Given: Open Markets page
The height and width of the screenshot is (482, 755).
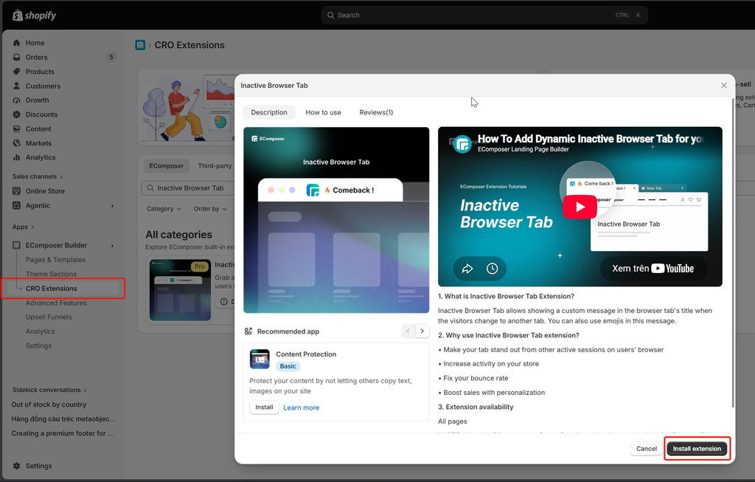Looking at the screenshot, I should 38,143.
